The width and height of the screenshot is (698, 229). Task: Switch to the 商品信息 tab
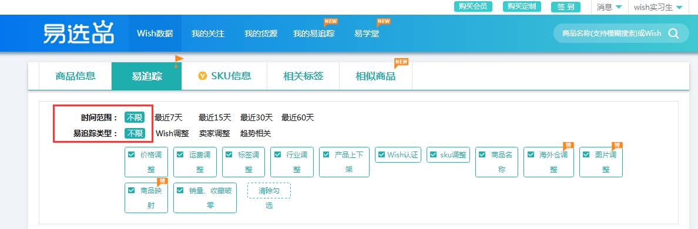pyautogui.click(x=75, y=76)
